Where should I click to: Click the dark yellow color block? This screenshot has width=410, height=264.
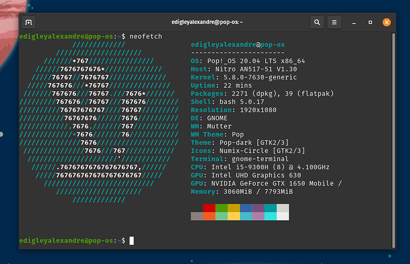tap(234, 208)
